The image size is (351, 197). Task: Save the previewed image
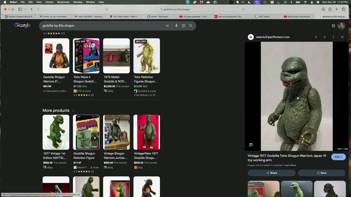click(x=321, y=173)
